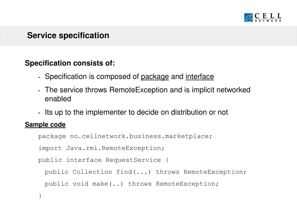Select the 'Service specification' slide title
The width and height of the screenshot is (297, 223).
coord(68,35)
